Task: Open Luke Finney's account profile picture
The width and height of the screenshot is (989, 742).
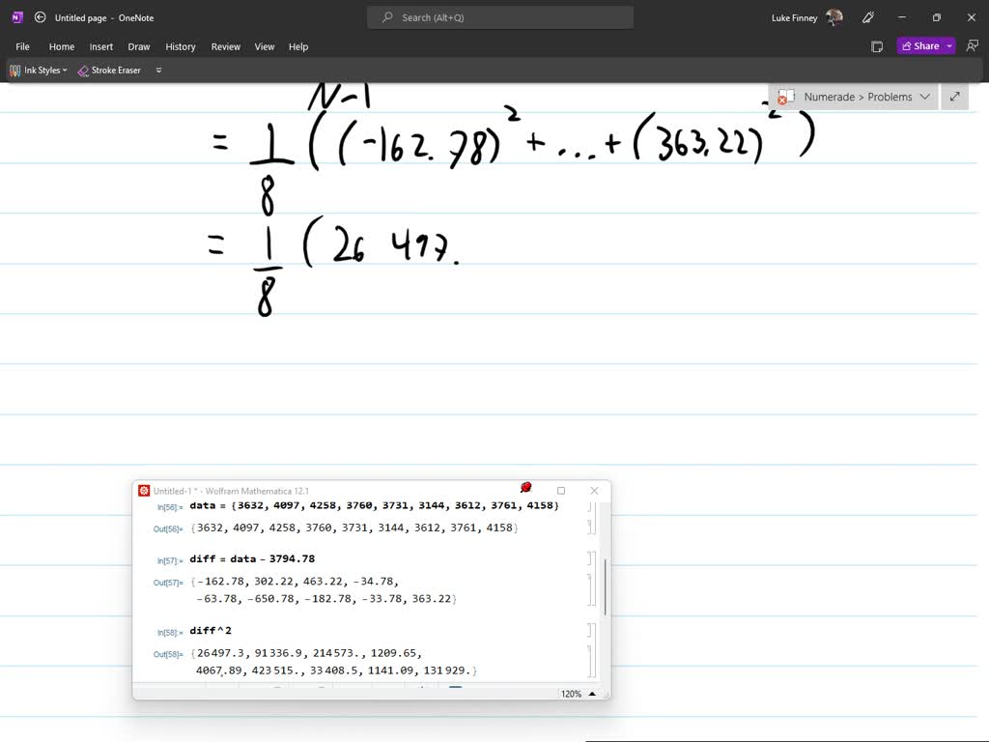Action: [x=834, y=17]
